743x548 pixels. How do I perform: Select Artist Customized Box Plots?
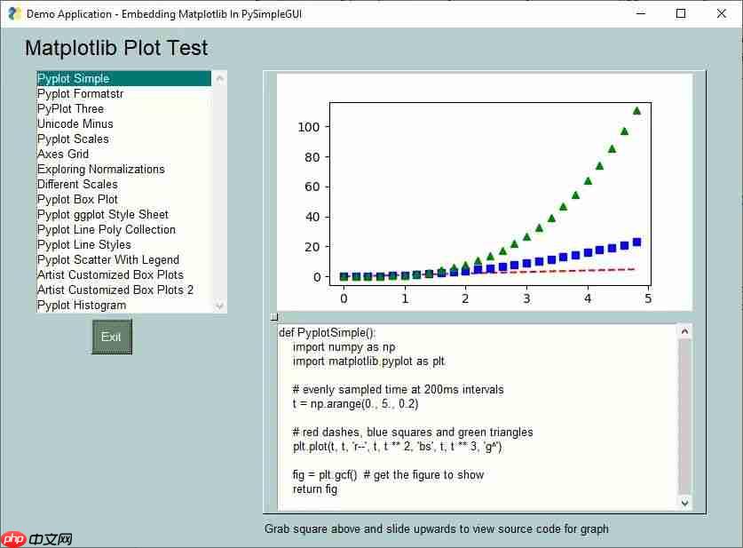tap(123, 275)
